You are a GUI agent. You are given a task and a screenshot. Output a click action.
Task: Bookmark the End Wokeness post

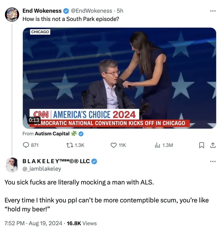tap(202, 145)
